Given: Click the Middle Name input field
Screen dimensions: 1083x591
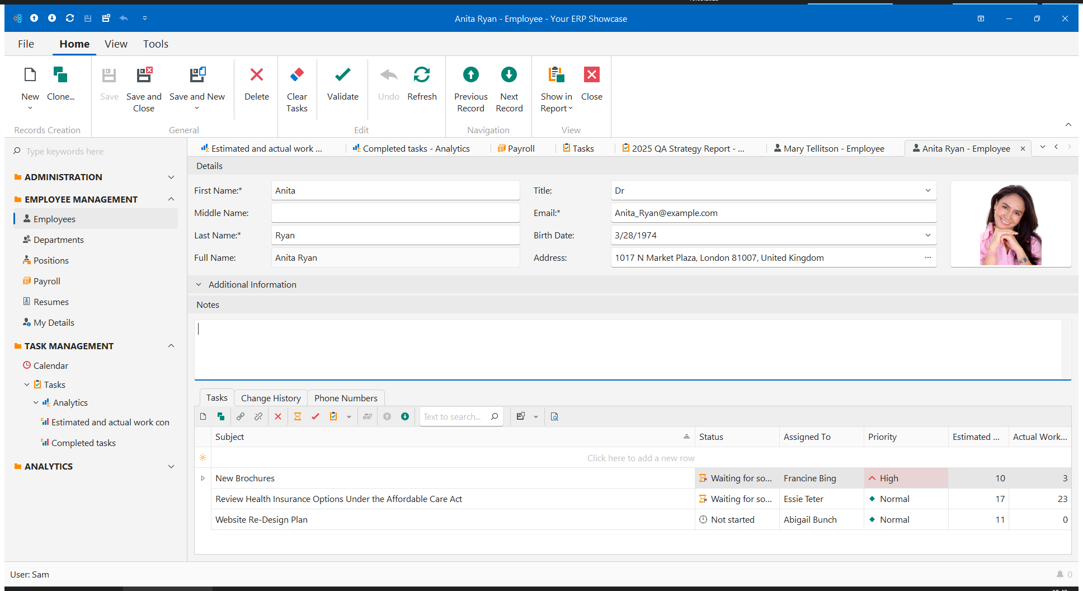Looking at the screenshot, I should point(395,213).
